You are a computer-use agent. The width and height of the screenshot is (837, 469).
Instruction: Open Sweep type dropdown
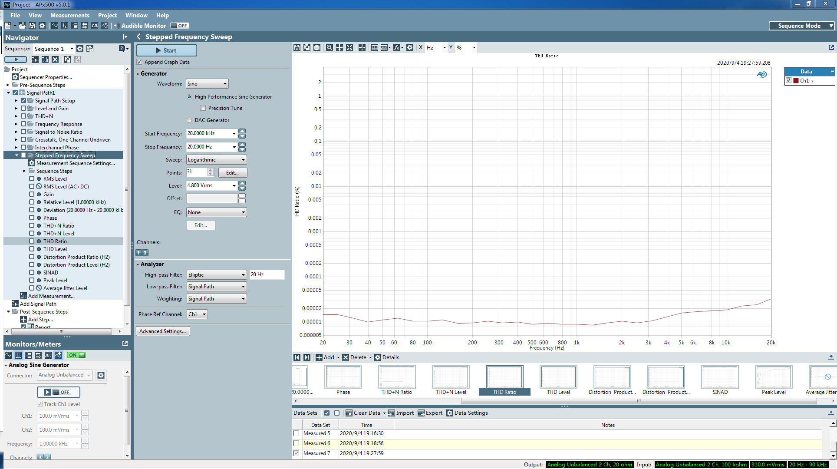[217, 160]
